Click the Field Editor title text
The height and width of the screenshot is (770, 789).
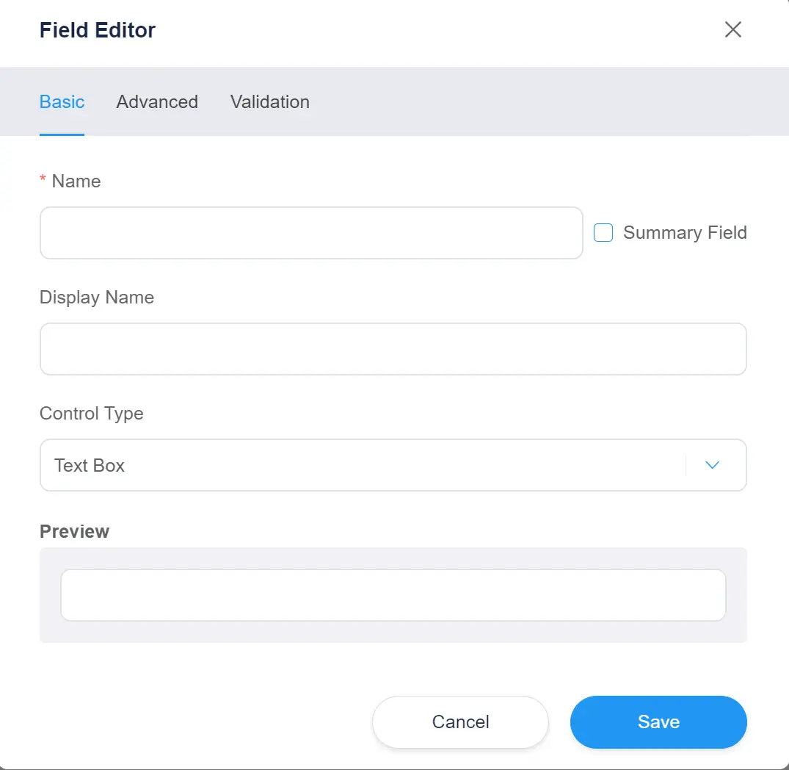click(x=98, y=30)
